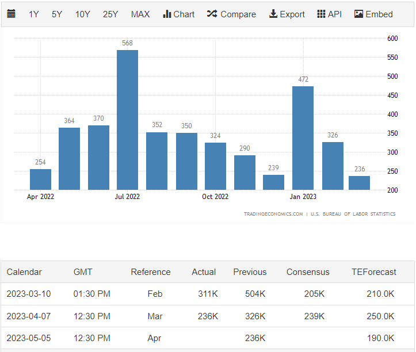
Task: Open the Chart type menu
Action: [x=178, y=14]
